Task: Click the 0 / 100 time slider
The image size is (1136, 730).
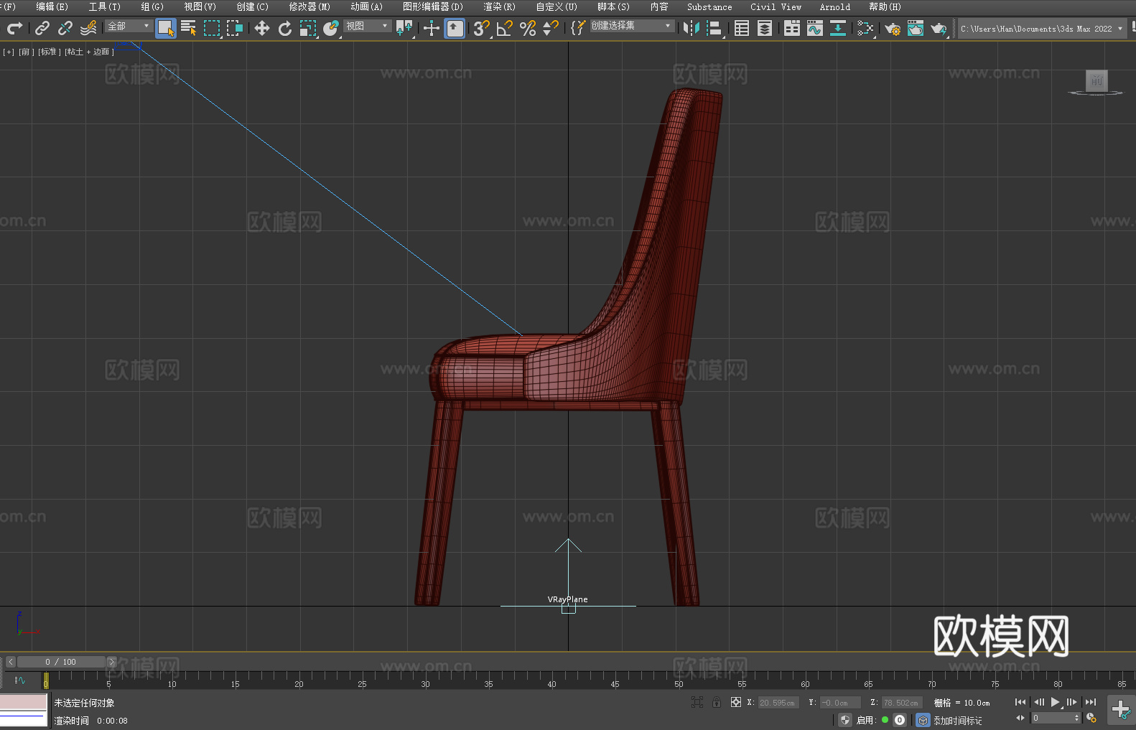Action: 61,662
